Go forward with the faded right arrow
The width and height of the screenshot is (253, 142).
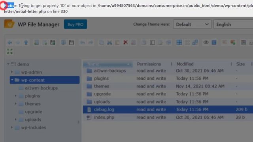coord(18,43)
